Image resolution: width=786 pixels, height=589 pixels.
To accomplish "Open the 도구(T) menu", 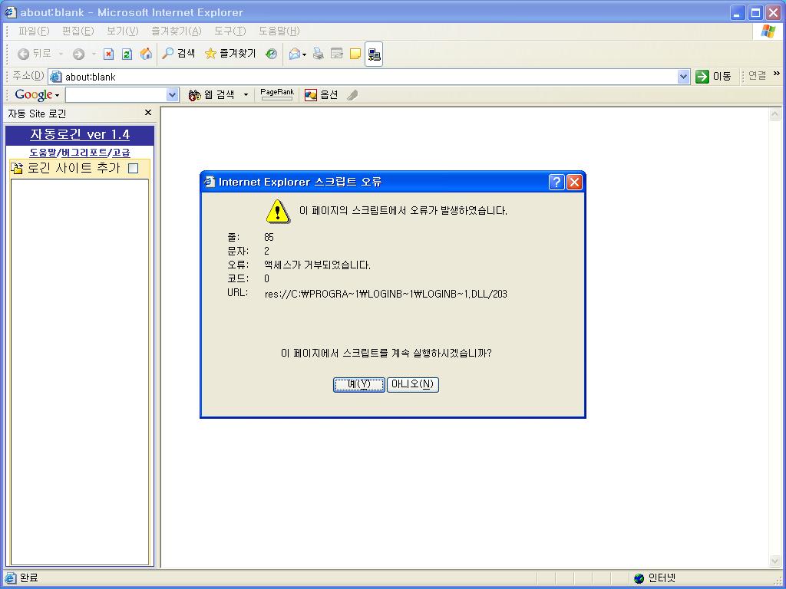I will click(230, 31).
